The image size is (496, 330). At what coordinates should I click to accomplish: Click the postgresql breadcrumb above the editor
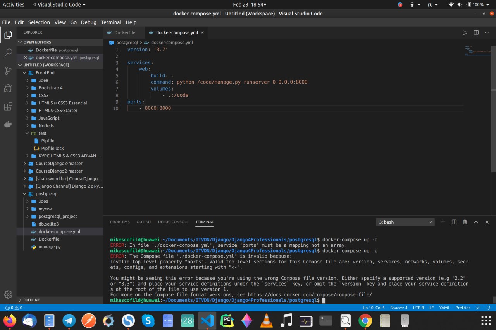pos(127,43)
